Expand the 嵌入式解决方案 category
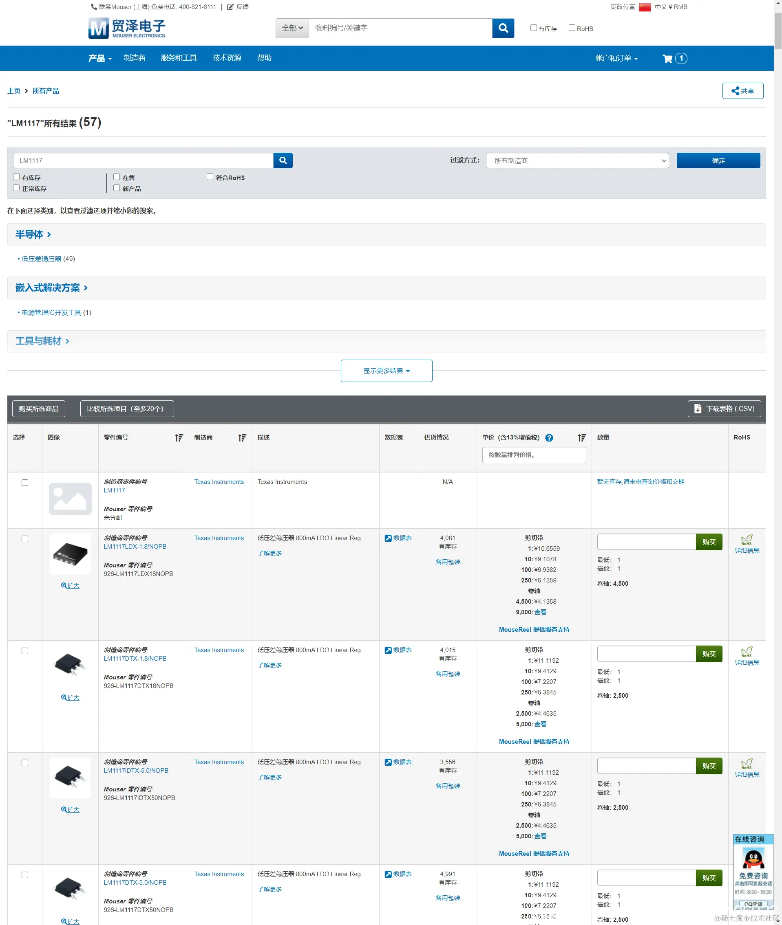The image size is (782, 925). [51, 288]
